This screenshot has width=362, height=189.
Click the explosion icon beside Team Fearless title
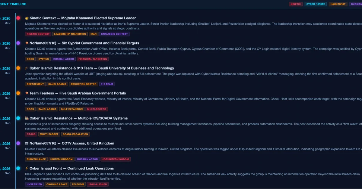pyautogui.click(x=27, y=93)
